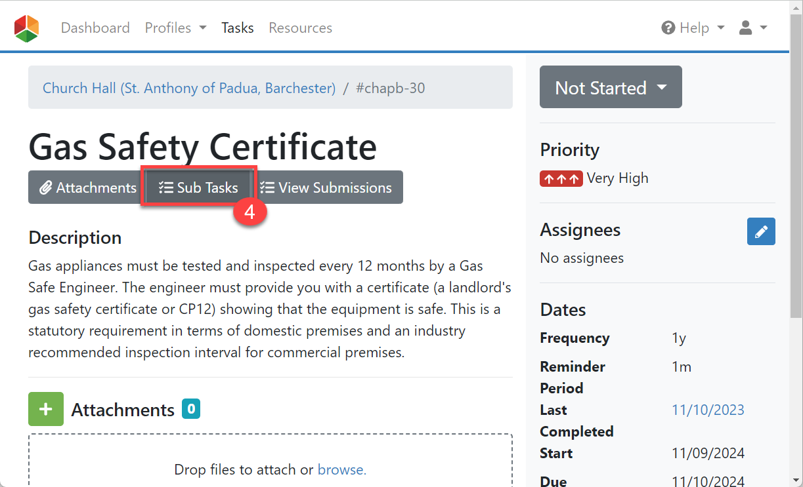Click the attachments count badge
Screen dimensions: 803x487
click(191, 409)
